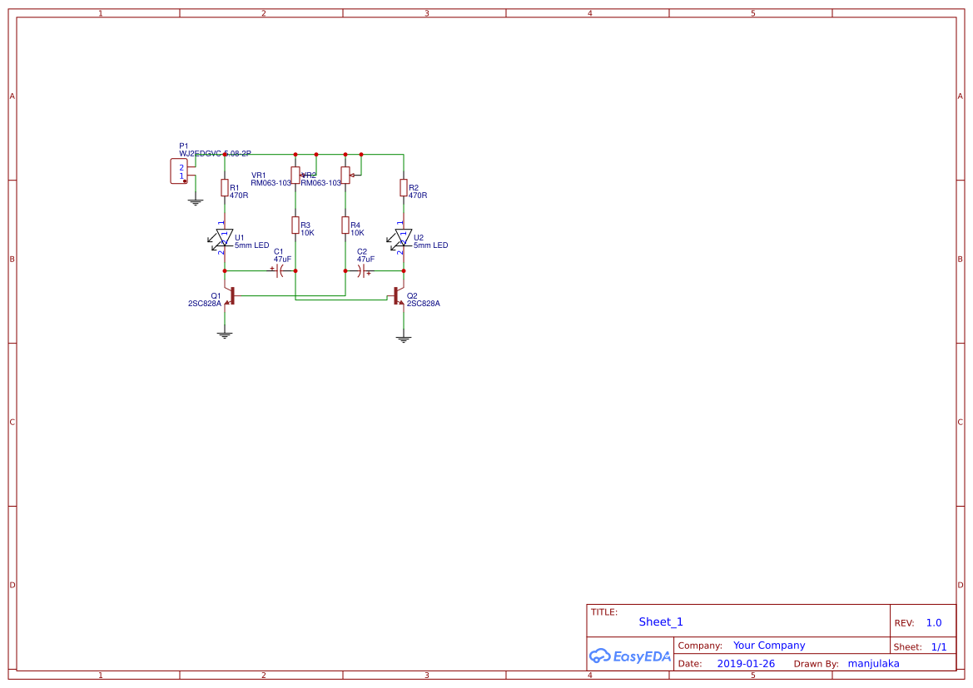Select resistor R1 symbol
Viewport: 973px width, 688px height.
225,188
